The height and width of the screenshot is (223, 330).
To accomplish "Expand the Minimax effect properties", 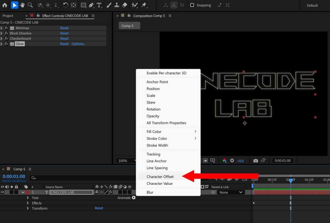I will [x=2, y=28].
